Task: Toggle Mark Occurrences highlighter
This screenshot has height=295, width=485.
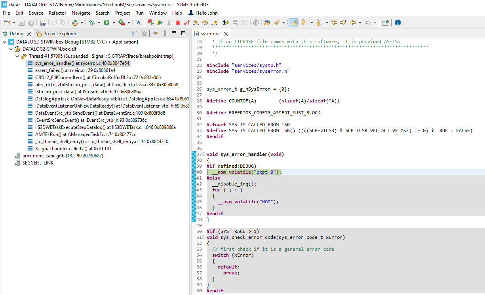Action: coord(293,22)
